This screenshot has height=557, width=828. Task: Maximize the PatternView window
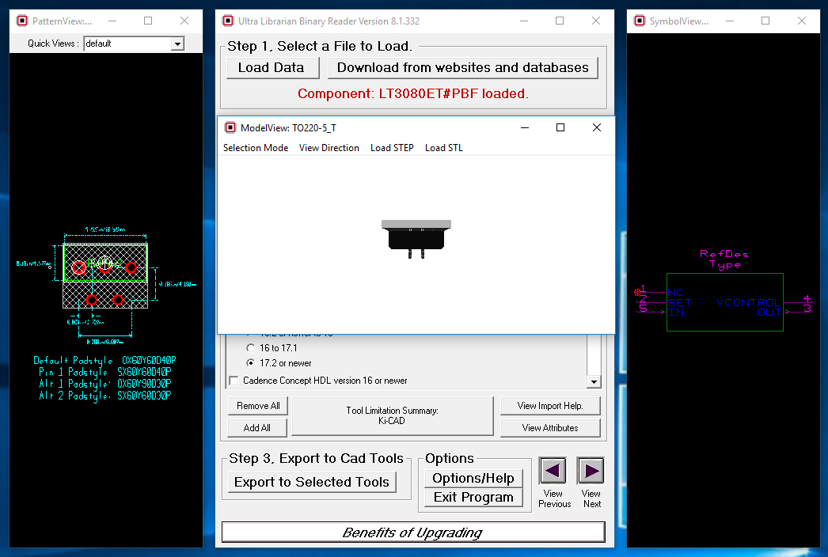click(x=148, y=21)
